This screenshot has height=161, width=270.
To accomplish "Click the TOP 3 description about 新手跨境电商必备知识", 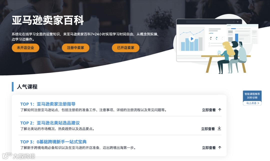I will click(x=78, y=148).
